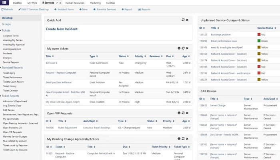Click the red status swatch for Exchange problem
Image resolution: width=280 pixels, height=160 pixels.
pyautogui.click(x=259, y=34)
